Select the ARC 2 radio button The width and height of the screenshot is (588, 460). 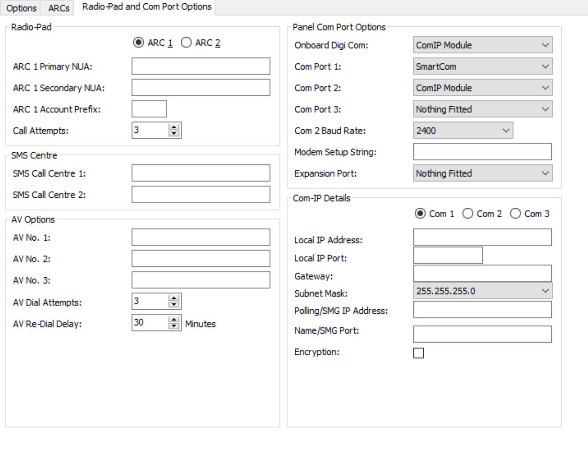click(186, 43)
